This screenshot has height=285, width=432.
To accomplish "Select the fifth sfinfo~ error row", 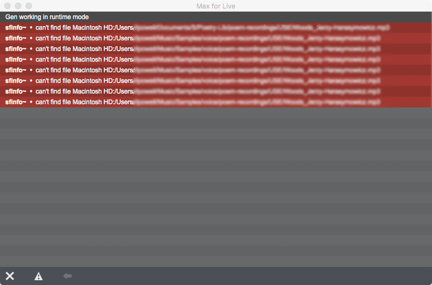I will (216, 70).
